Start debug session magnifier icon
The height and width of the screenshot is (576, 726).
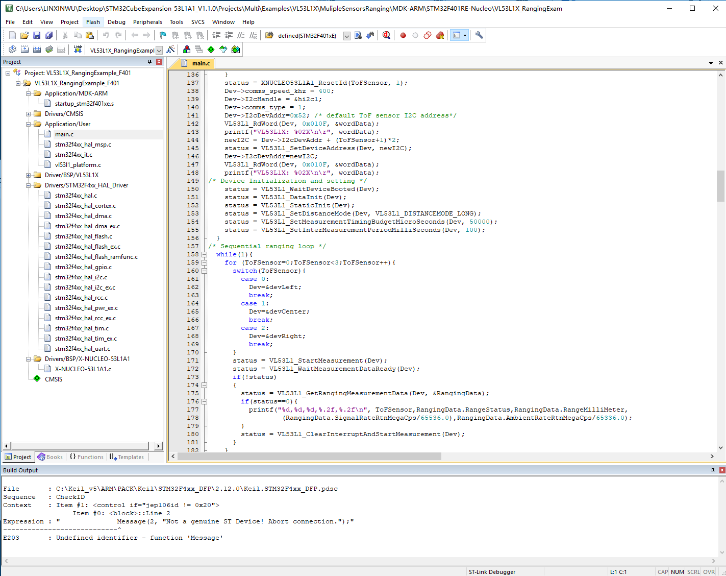pos(386,35)
